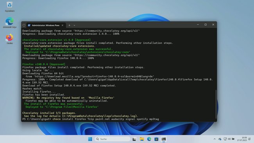Open File Explorer from the taskbar
The image size is (254, 143).
point(142,139)
